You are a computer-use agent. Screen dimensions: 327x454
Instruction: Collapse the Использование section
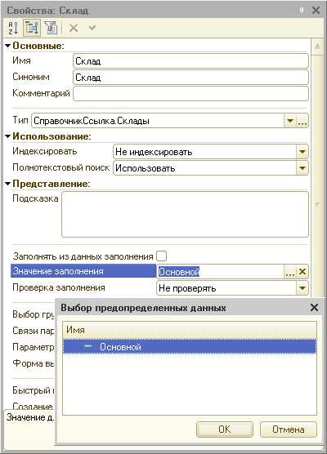pos(8,136)
